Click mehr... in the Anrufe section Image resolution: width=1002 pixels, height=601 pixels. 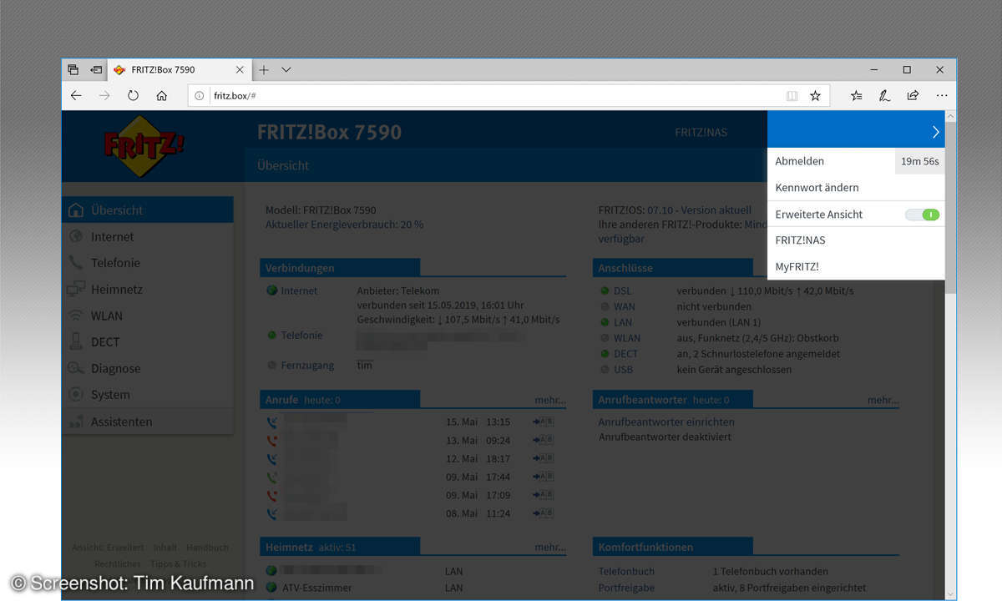550,400
